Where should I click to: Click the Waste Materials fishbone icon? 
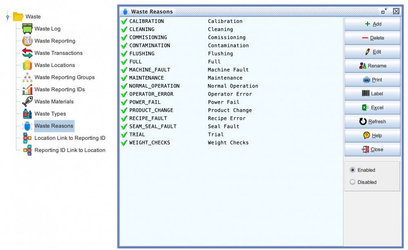[x=27, y=102]
